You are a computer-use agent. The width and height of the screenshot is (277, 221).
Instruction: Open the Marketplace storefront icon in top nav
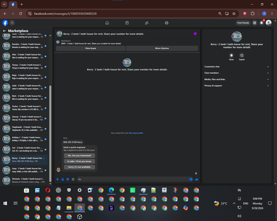127,23
